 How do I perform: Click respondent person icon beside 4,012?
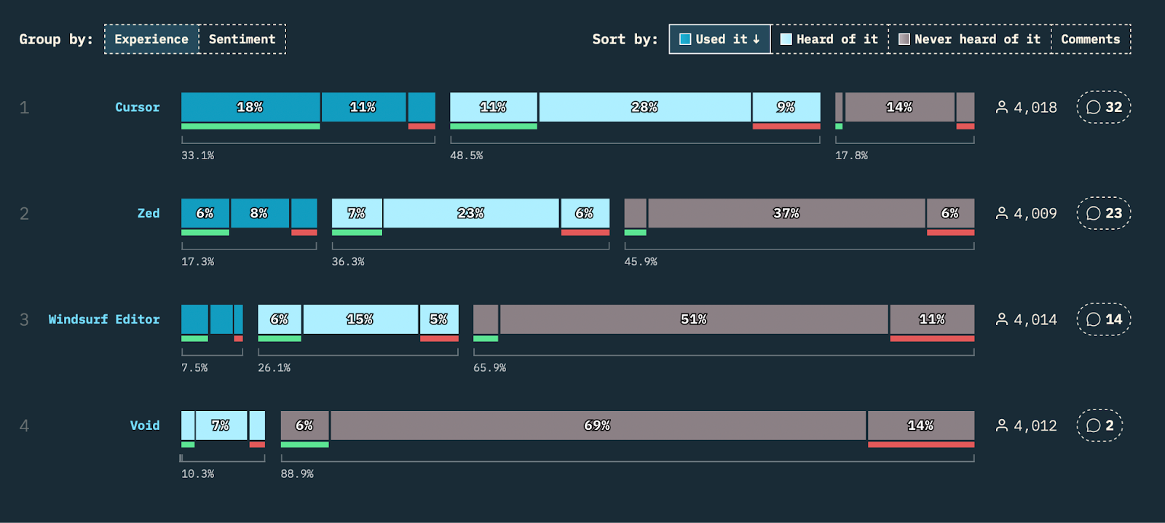pyautogui.click(x=1002, y=426)
